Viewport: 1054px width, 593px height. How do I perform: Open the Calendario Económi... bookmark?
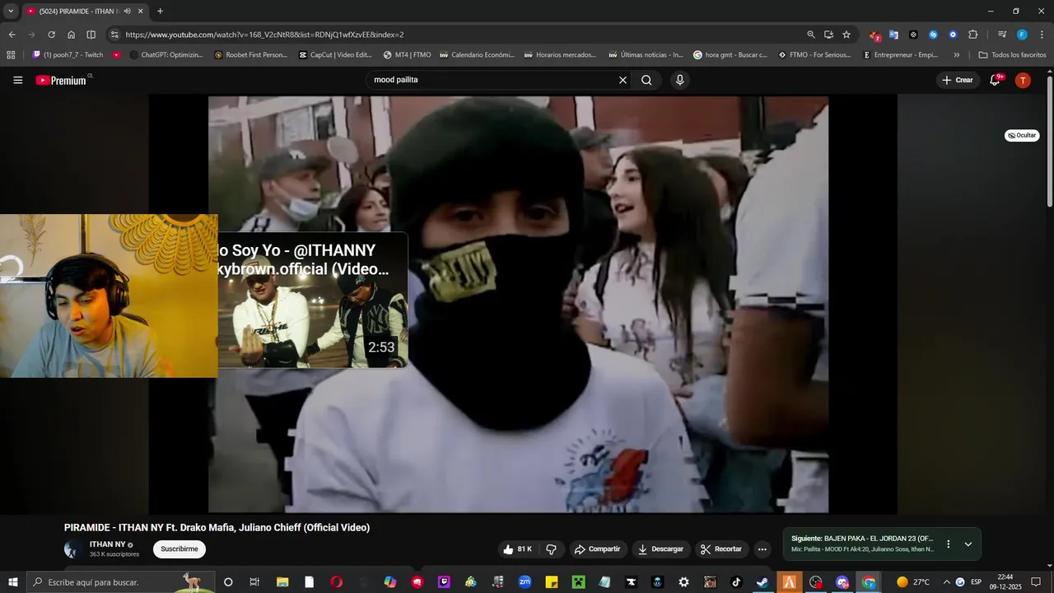point(478,55)
